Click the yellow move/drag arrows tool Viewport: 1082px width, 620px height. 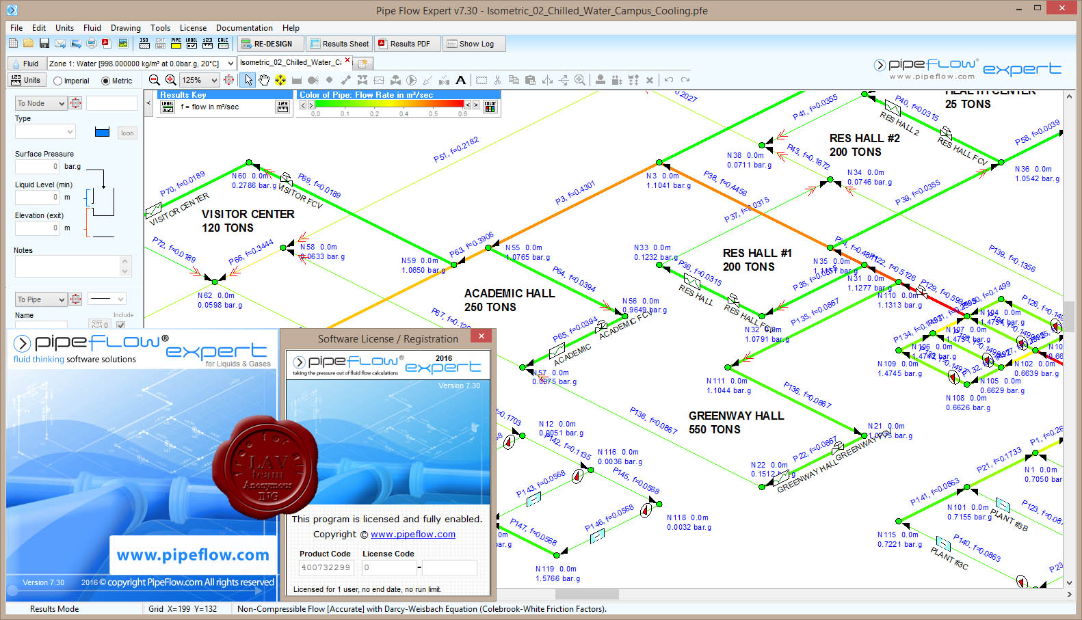pyautogui.click(x=280, y=80)
